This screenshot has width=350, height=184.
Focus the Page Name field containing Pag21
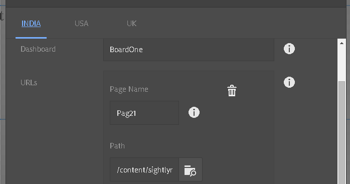click(144, 113)
